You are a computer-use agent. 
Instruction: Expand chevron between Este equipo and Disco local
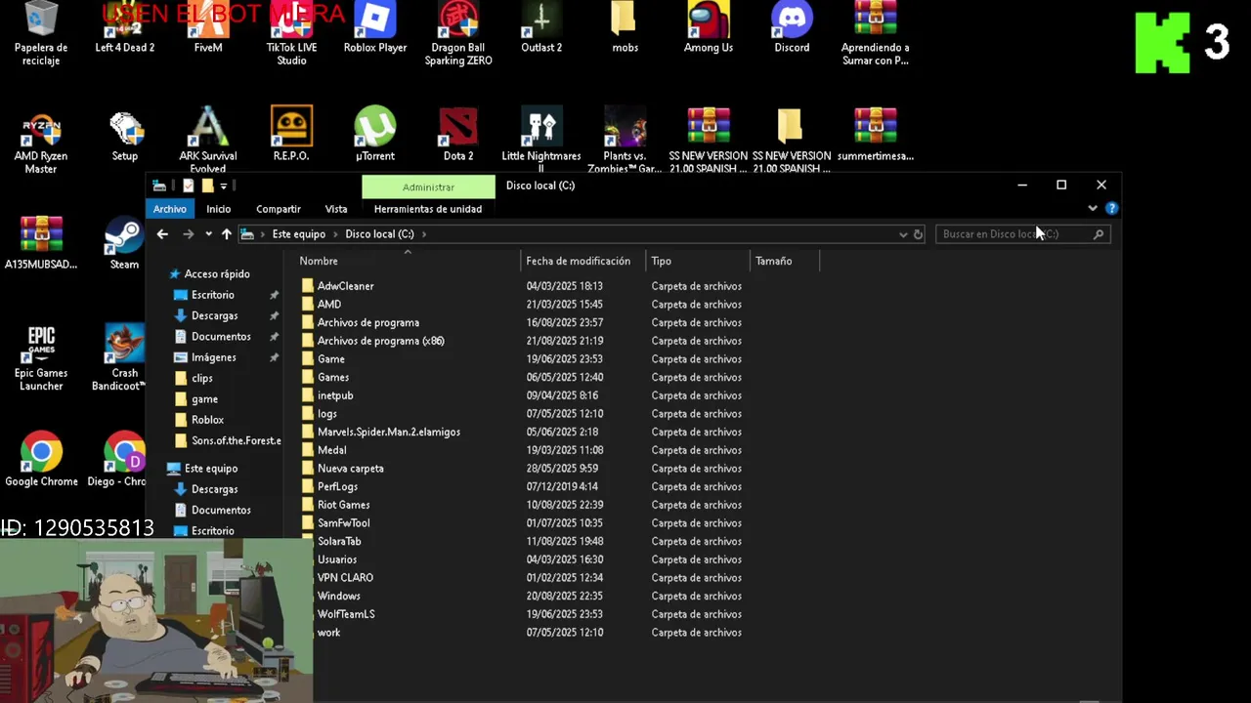(335, 234)
